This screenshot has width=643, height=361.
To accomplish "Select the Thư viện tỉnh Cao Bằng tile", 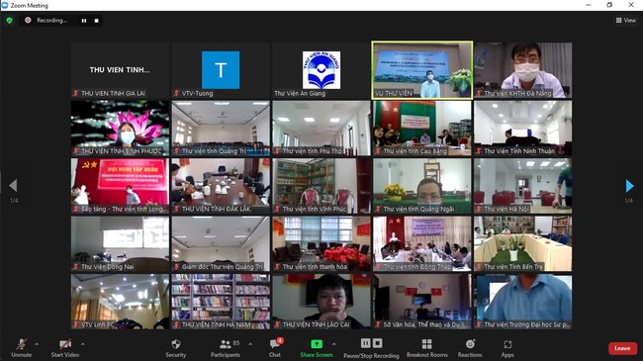I will (422, 128).
